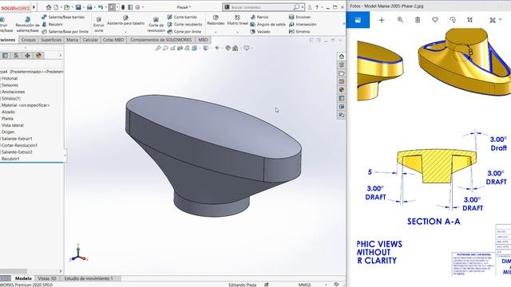Select the Simetría tool
Image resolution: width=511 pixels, height=287 pixels.
pyautogui.click(x=299, y=32)
